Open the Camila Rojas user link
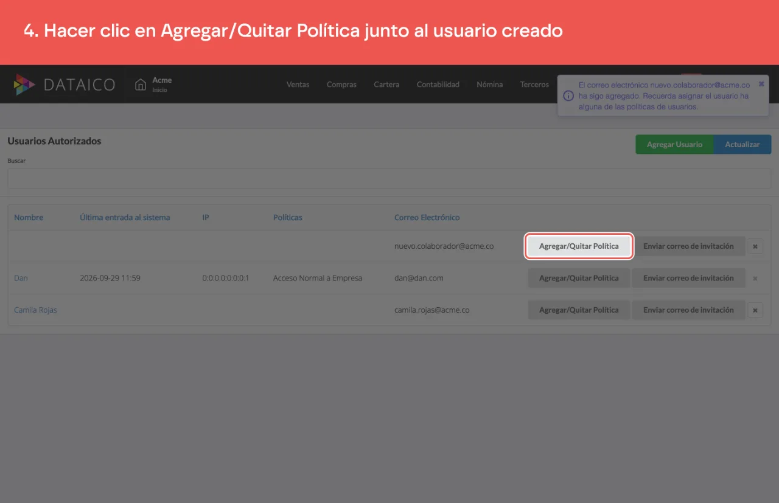 pyautogui.click(x=35, y=310)
